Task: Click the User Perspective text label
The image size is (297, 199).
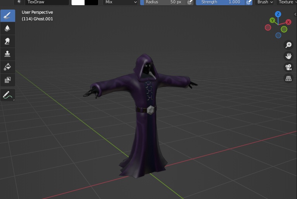Action: pos(37,12)
